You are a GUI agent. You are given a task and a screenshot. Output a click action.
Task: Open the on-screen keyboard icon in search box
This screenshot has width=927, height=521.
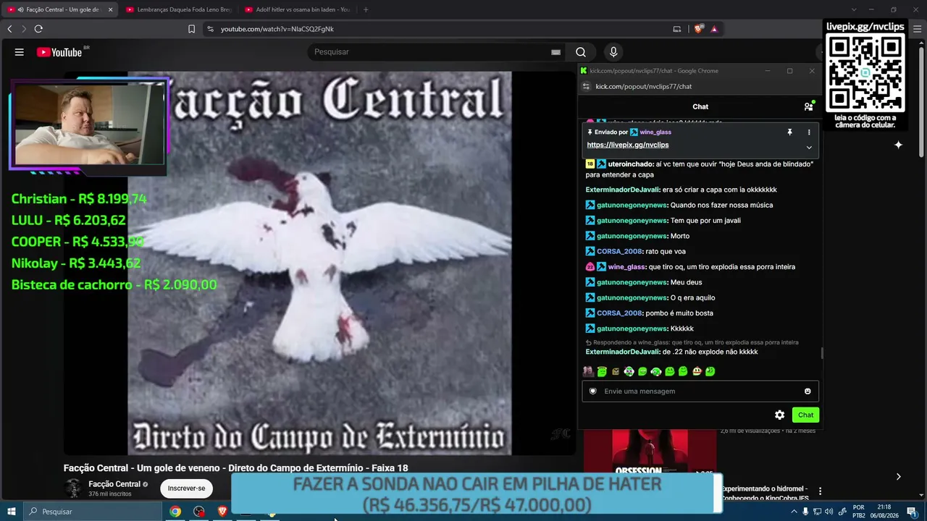pyautogui.click(x=555, y=52)
